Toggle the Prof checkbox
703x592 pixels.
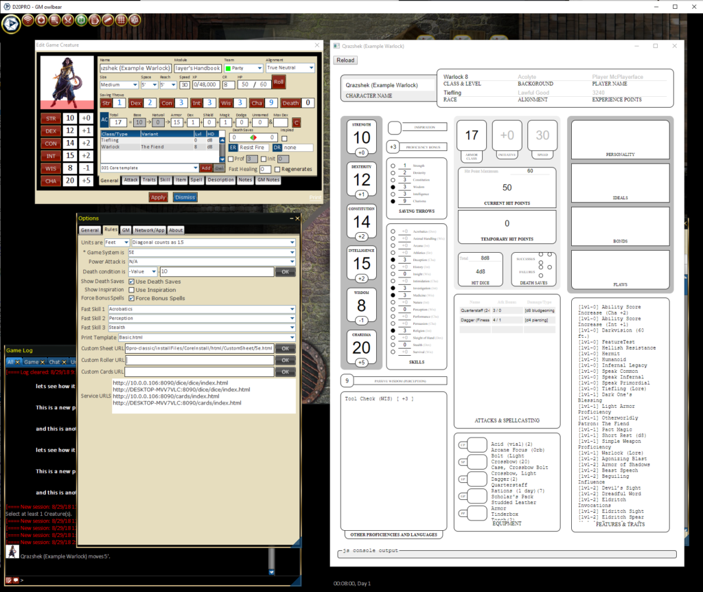pos(231,159)
